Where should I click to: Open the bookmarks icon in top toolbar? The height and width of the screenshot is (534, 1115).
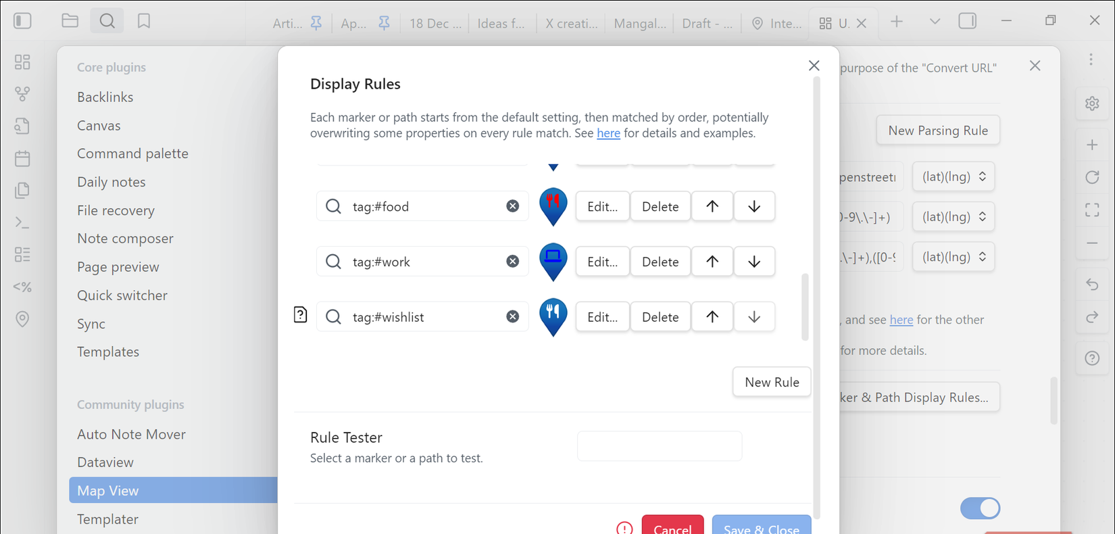coord(144,22)
